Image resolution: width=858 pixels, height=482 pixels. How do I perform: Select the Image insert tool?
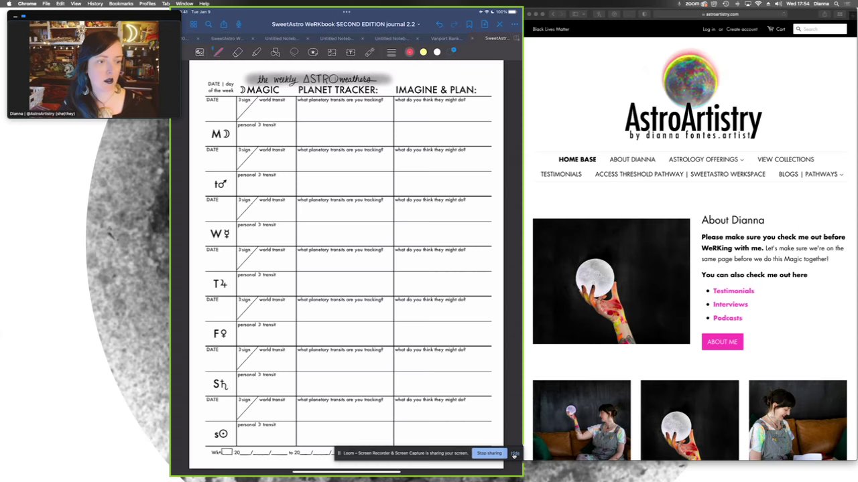pos(332,52)
